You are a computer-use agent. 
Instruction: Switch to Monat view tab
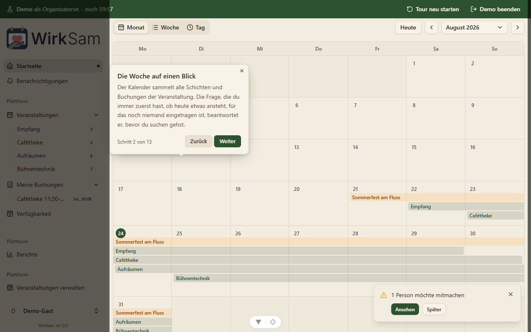point(131,27)
